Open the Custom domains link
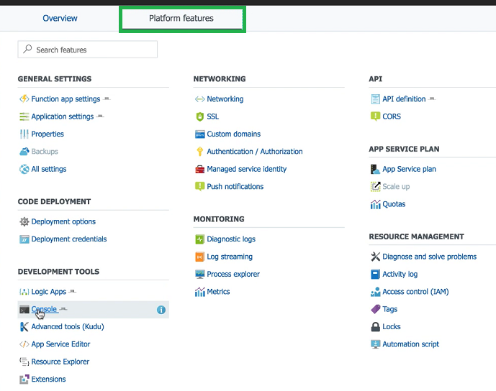The image size is (496, 391). [233, 134]
